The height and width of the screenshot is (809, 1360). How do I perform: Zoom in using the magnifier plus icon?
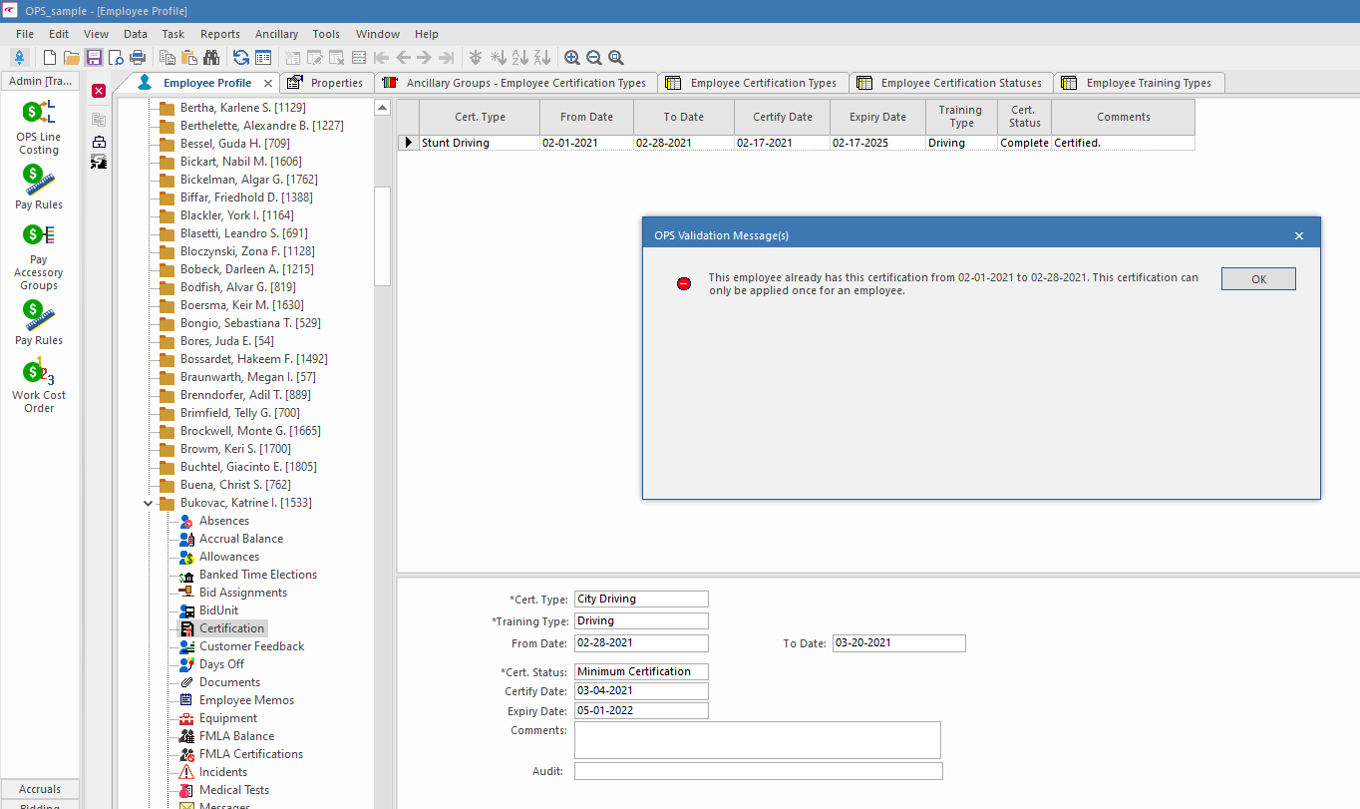(571, 57)
